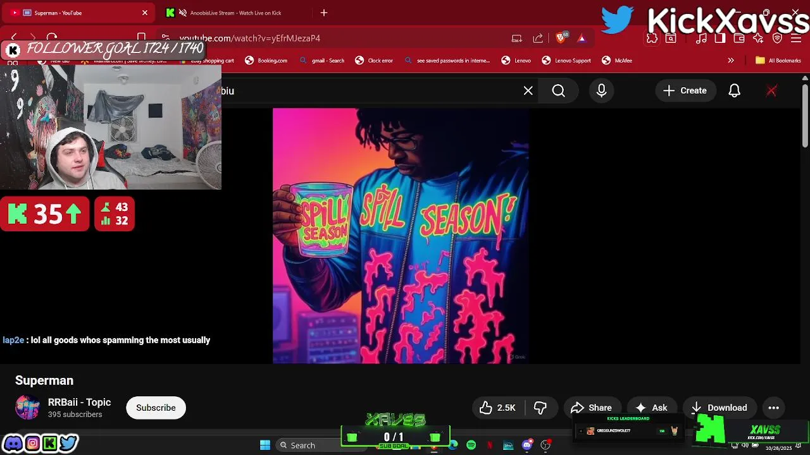Switch to the Superman - YouTube tab
This screenshot has width=810, height=455.
(x=79, y=13)
